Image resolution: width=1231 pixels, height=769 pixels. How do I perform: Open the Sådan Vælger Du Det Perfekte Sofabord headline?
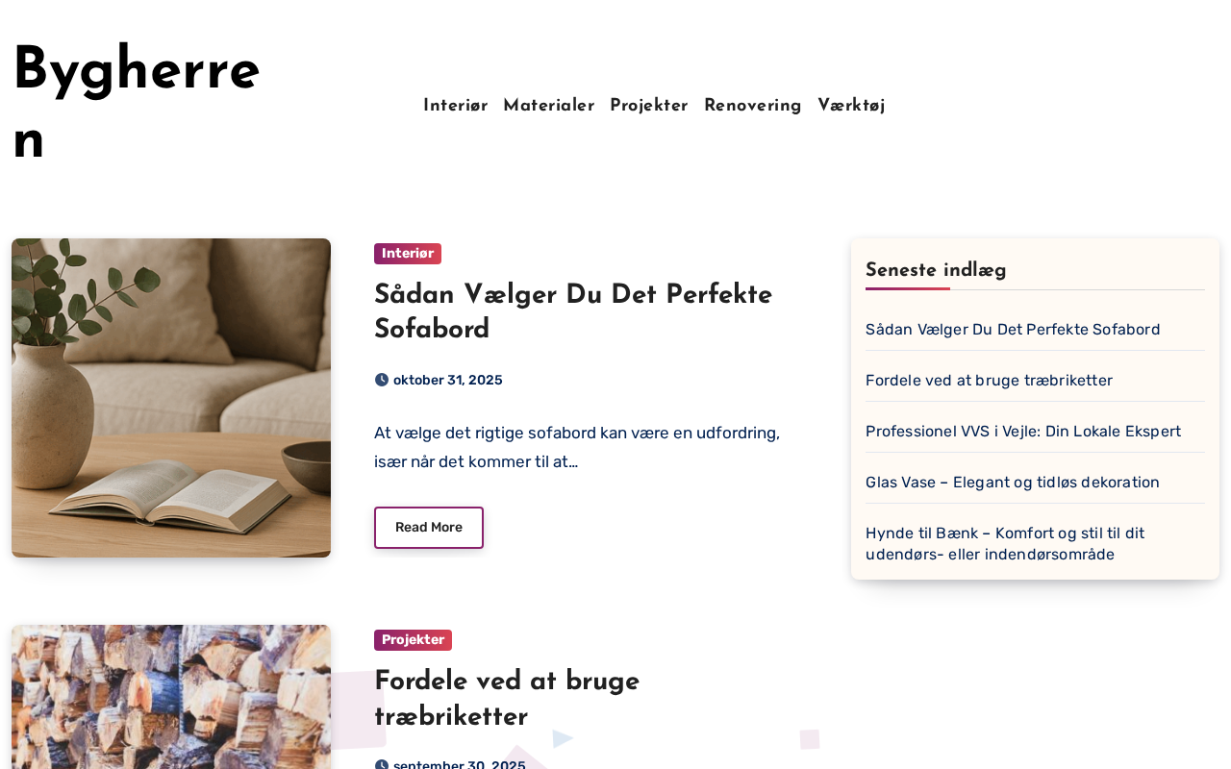click(x=573, y=312)
